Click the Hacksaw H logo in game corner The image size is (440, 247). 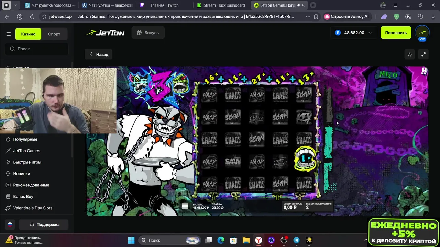(425, 71)
